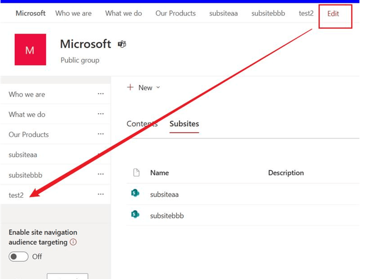
Task: Select subsiteaa in left navigation
Action: click(x=23, y=155)
